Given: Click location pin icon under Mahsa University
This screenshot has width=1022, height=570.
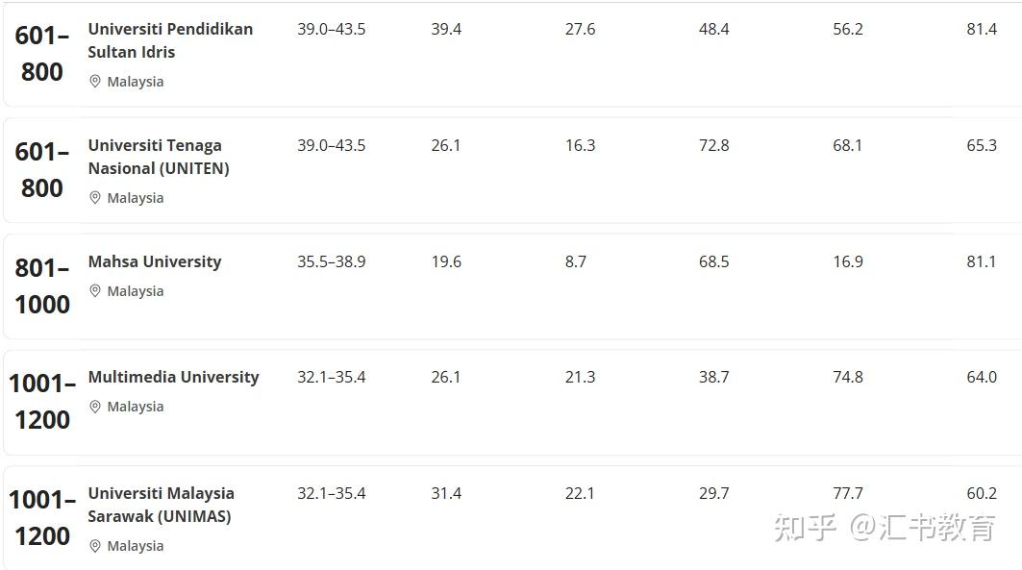Looking at the screenshot, I should tap(95, 291).
